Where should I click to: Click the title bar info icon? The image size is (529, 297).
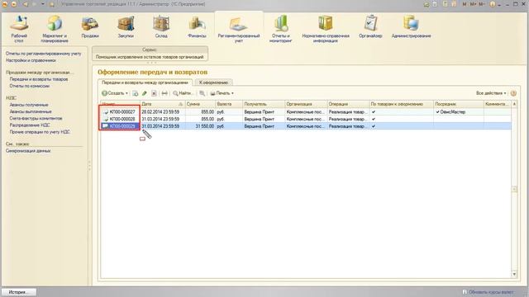pyautogui.click(x=492, y=4)
